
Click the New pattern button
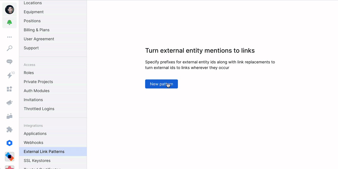(x=161, y=84)
